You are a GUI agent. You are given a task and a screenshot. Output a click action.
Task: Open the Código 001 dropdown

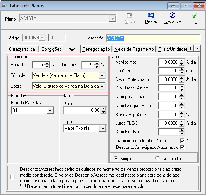point(42,38)
